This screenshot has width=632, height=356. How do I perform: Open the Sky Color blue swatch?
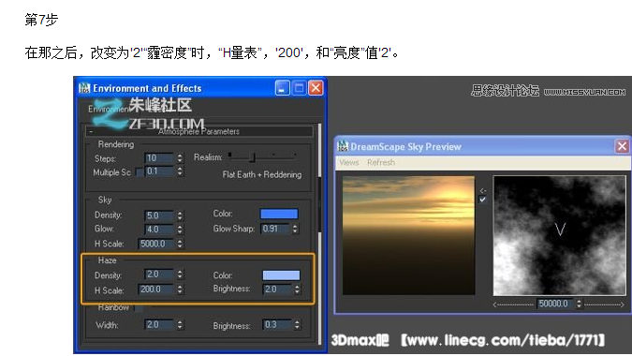279,214
